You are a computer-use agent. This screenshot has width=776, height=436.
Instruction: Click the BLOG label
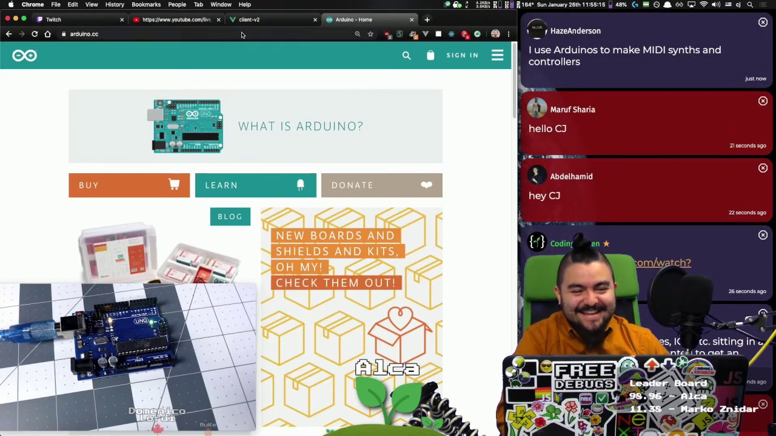click(230, 217)
